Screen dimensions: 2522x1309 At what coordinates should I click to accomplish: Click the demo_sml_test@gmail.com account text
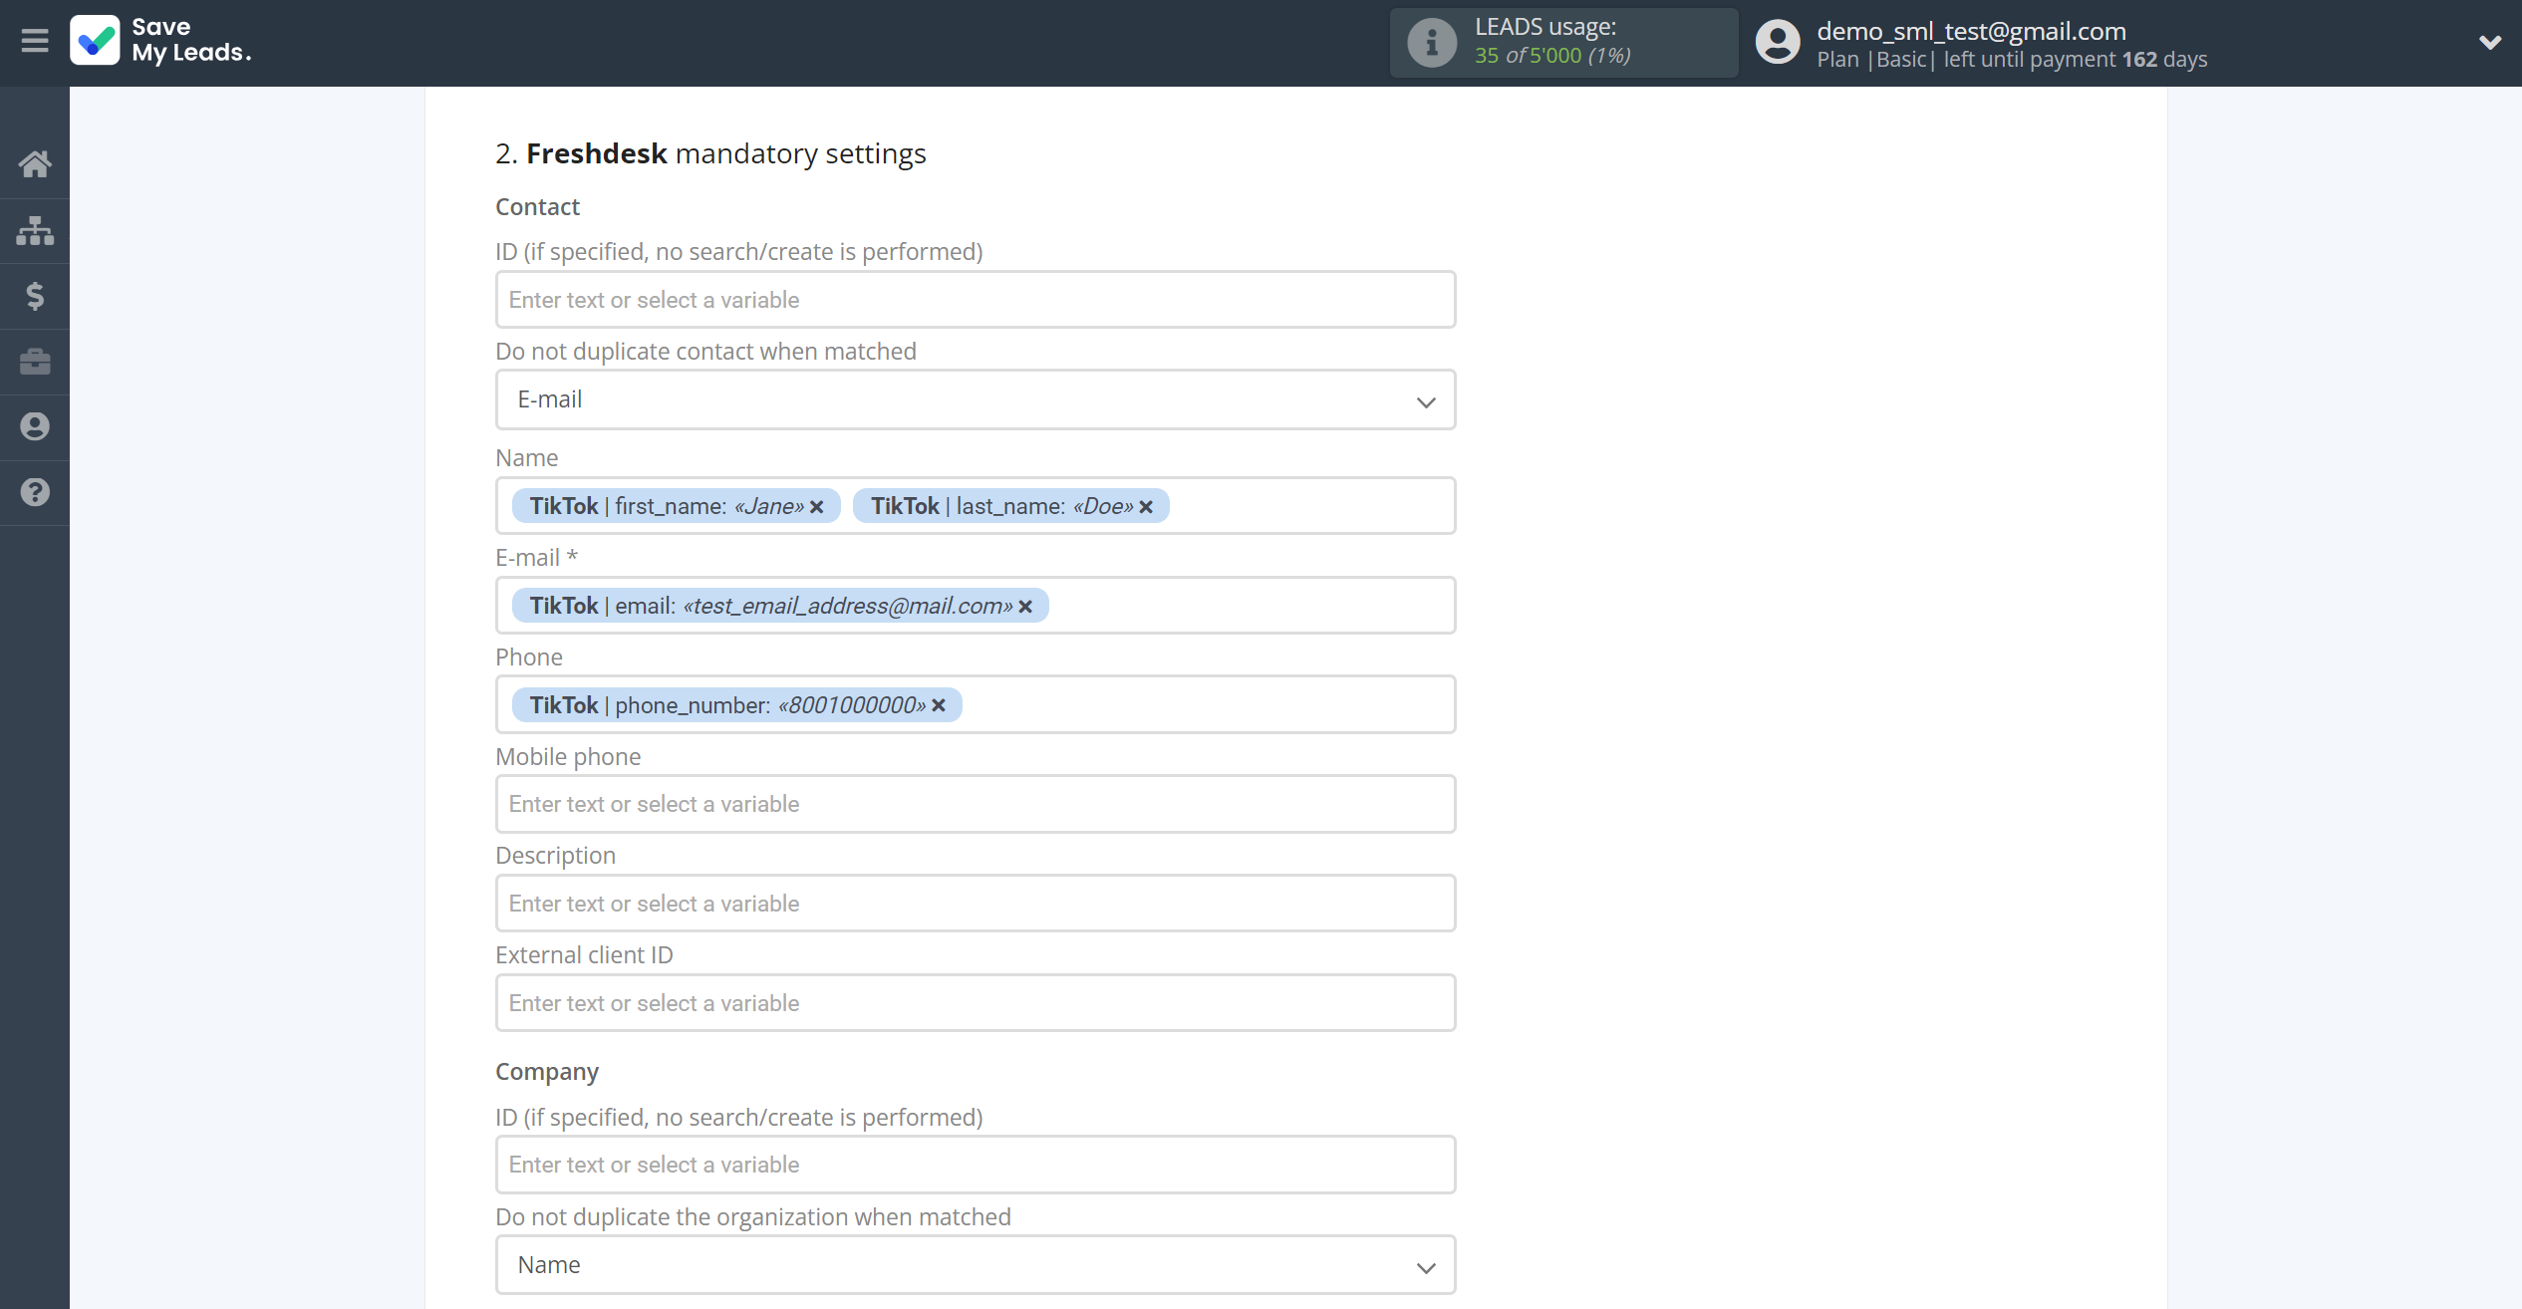point(1971,31)
